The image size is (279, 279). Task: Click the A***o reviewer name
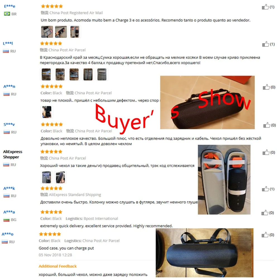tap(8, 234)
